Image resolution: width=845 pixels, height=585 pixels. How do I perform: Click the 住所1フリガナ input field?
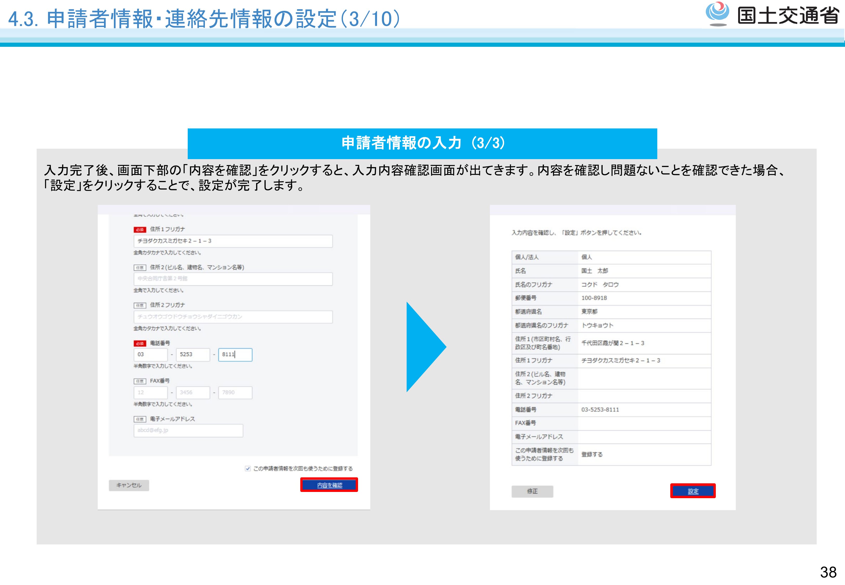pyautogui.click(x=233, y=241)
